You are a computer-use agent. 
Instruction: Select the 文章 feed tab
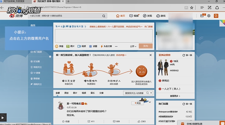[101, 93]
